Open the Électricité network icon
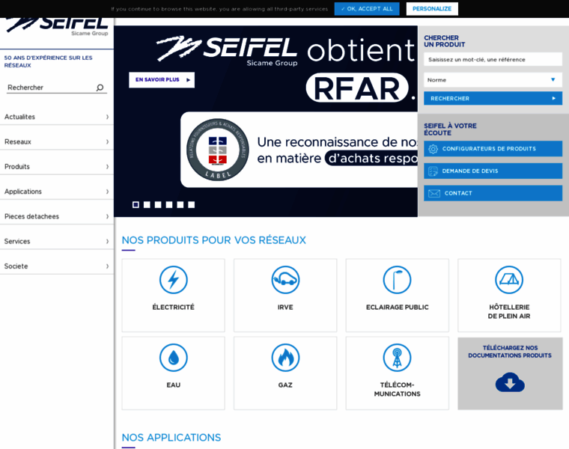 click(174, 280)
